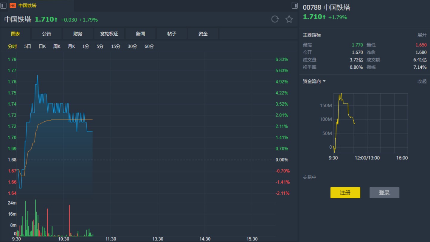The height and width of the screenshot is (242, 430).
Task: Switch to the 资金 tab
Action: tap(203, 34)
